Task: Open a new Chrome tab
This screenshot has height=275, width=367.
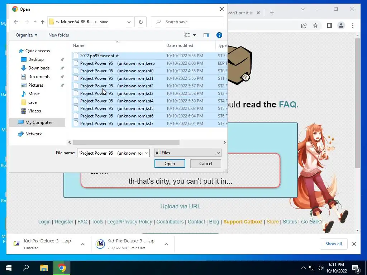Action: point(272,13)
